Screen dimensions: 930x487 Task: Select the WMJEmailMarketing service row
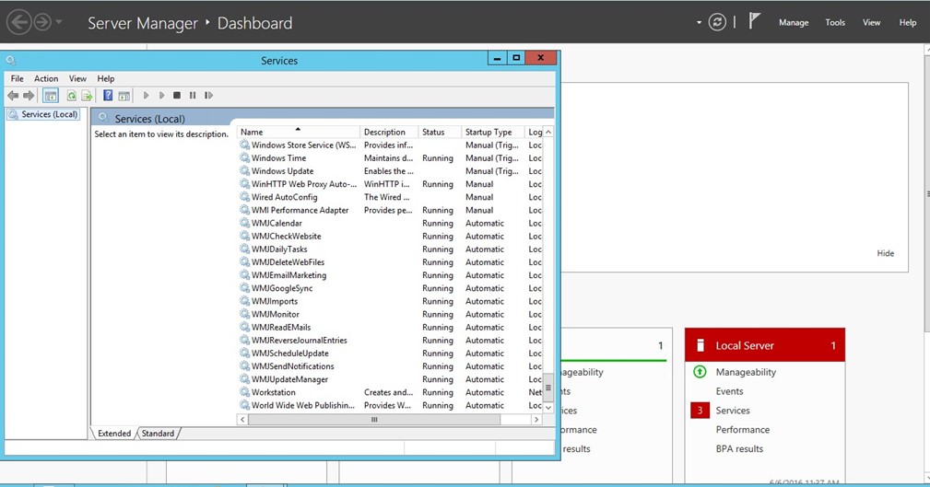(390, 275)
